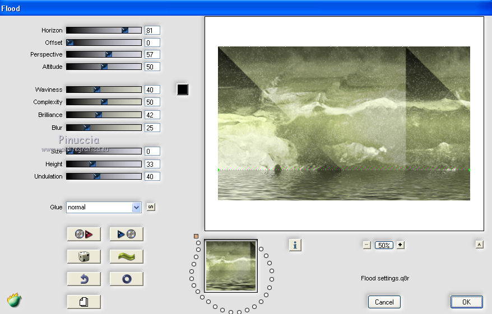
Task: Click the Brilliance value field showing 42
Action: click(152, 115)
